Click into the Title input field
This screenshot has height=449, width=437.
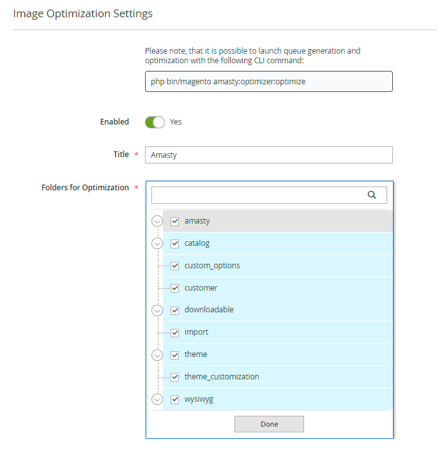pyautogui.click(x=268, y=155)
